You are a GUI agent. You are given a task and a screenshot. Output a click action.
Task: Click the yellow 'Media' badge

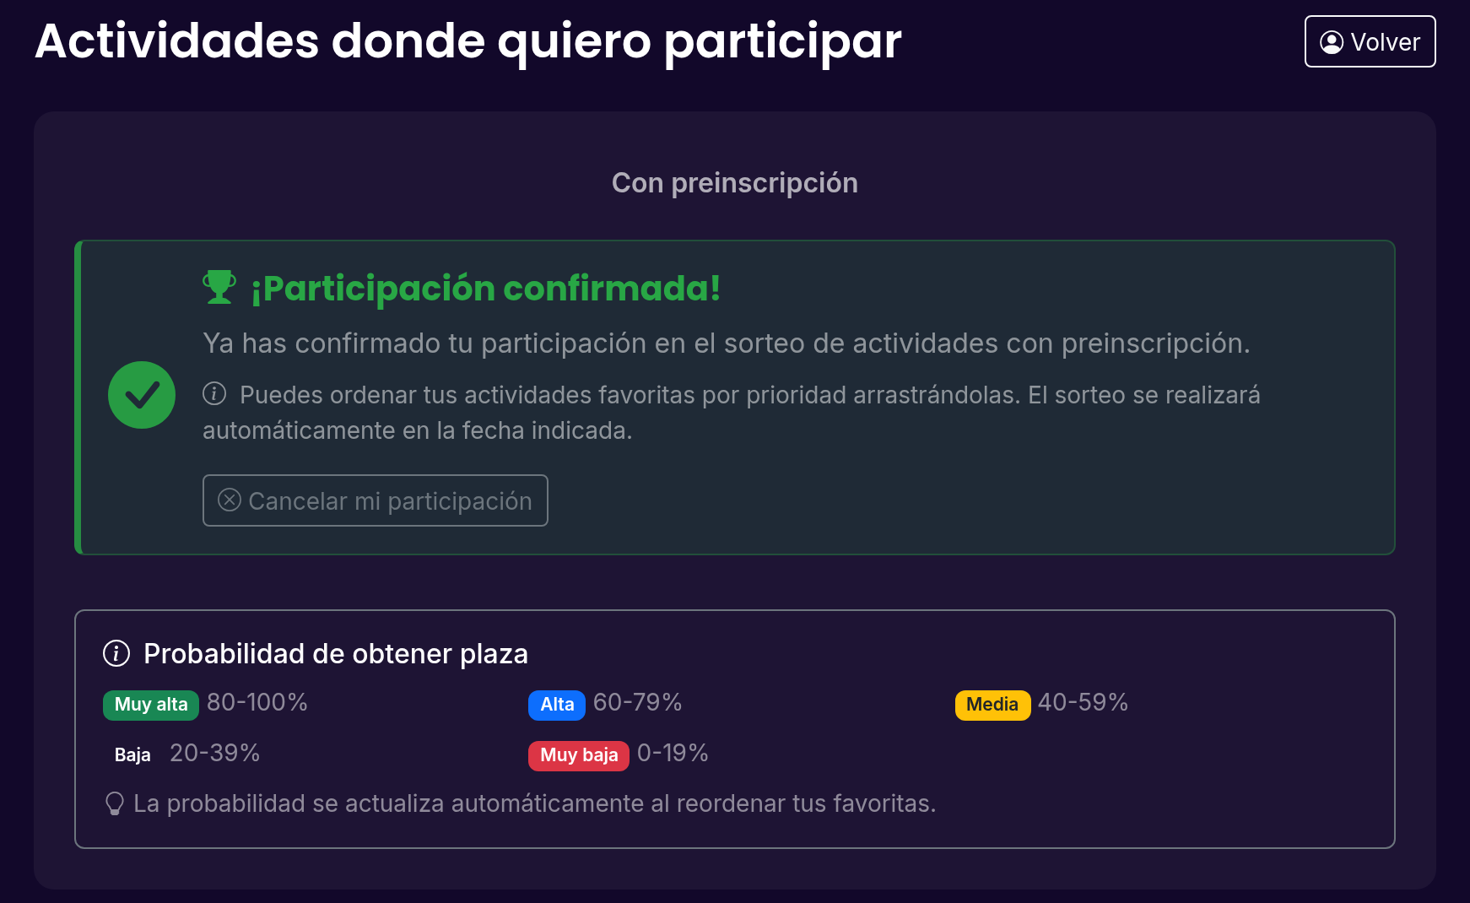(x=992, y=705)
